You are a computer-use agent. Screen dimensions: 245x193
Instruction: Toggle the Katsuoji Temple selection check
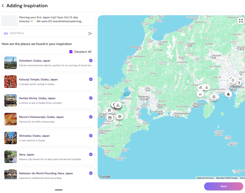click(91, 79)
